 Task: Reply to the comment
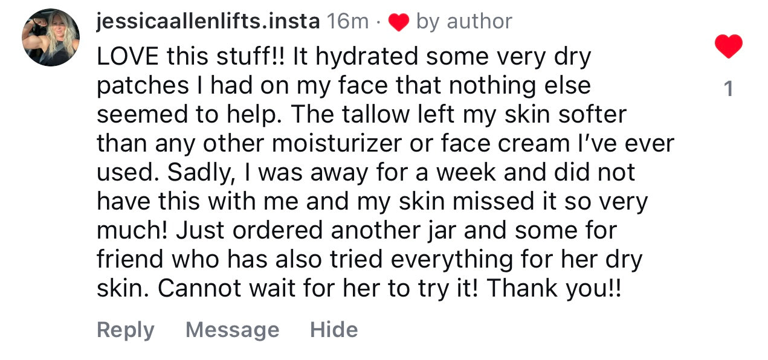pos(125,330)
